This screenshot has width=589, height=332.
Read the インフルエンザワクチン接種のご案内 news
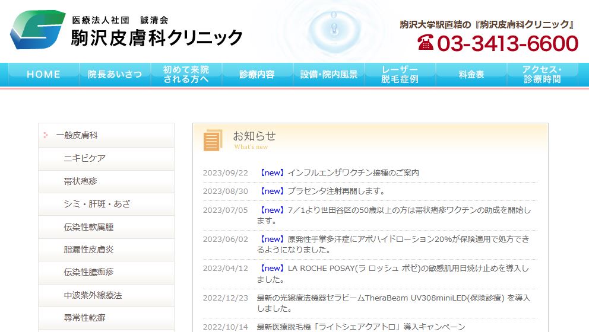[353, 173]
